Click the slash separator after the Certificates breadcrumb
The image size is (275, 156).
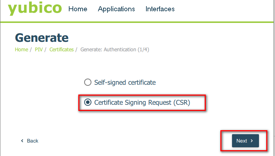(x=76, y=49)
